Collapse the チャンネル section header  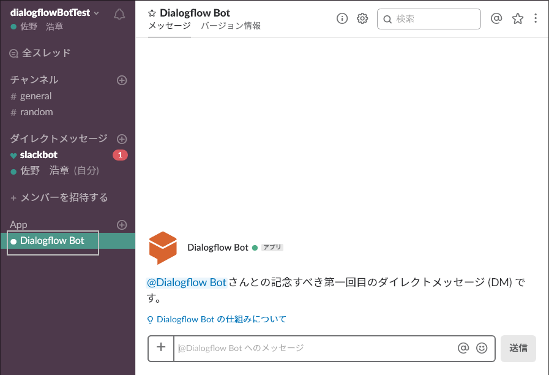coord(34,80)
